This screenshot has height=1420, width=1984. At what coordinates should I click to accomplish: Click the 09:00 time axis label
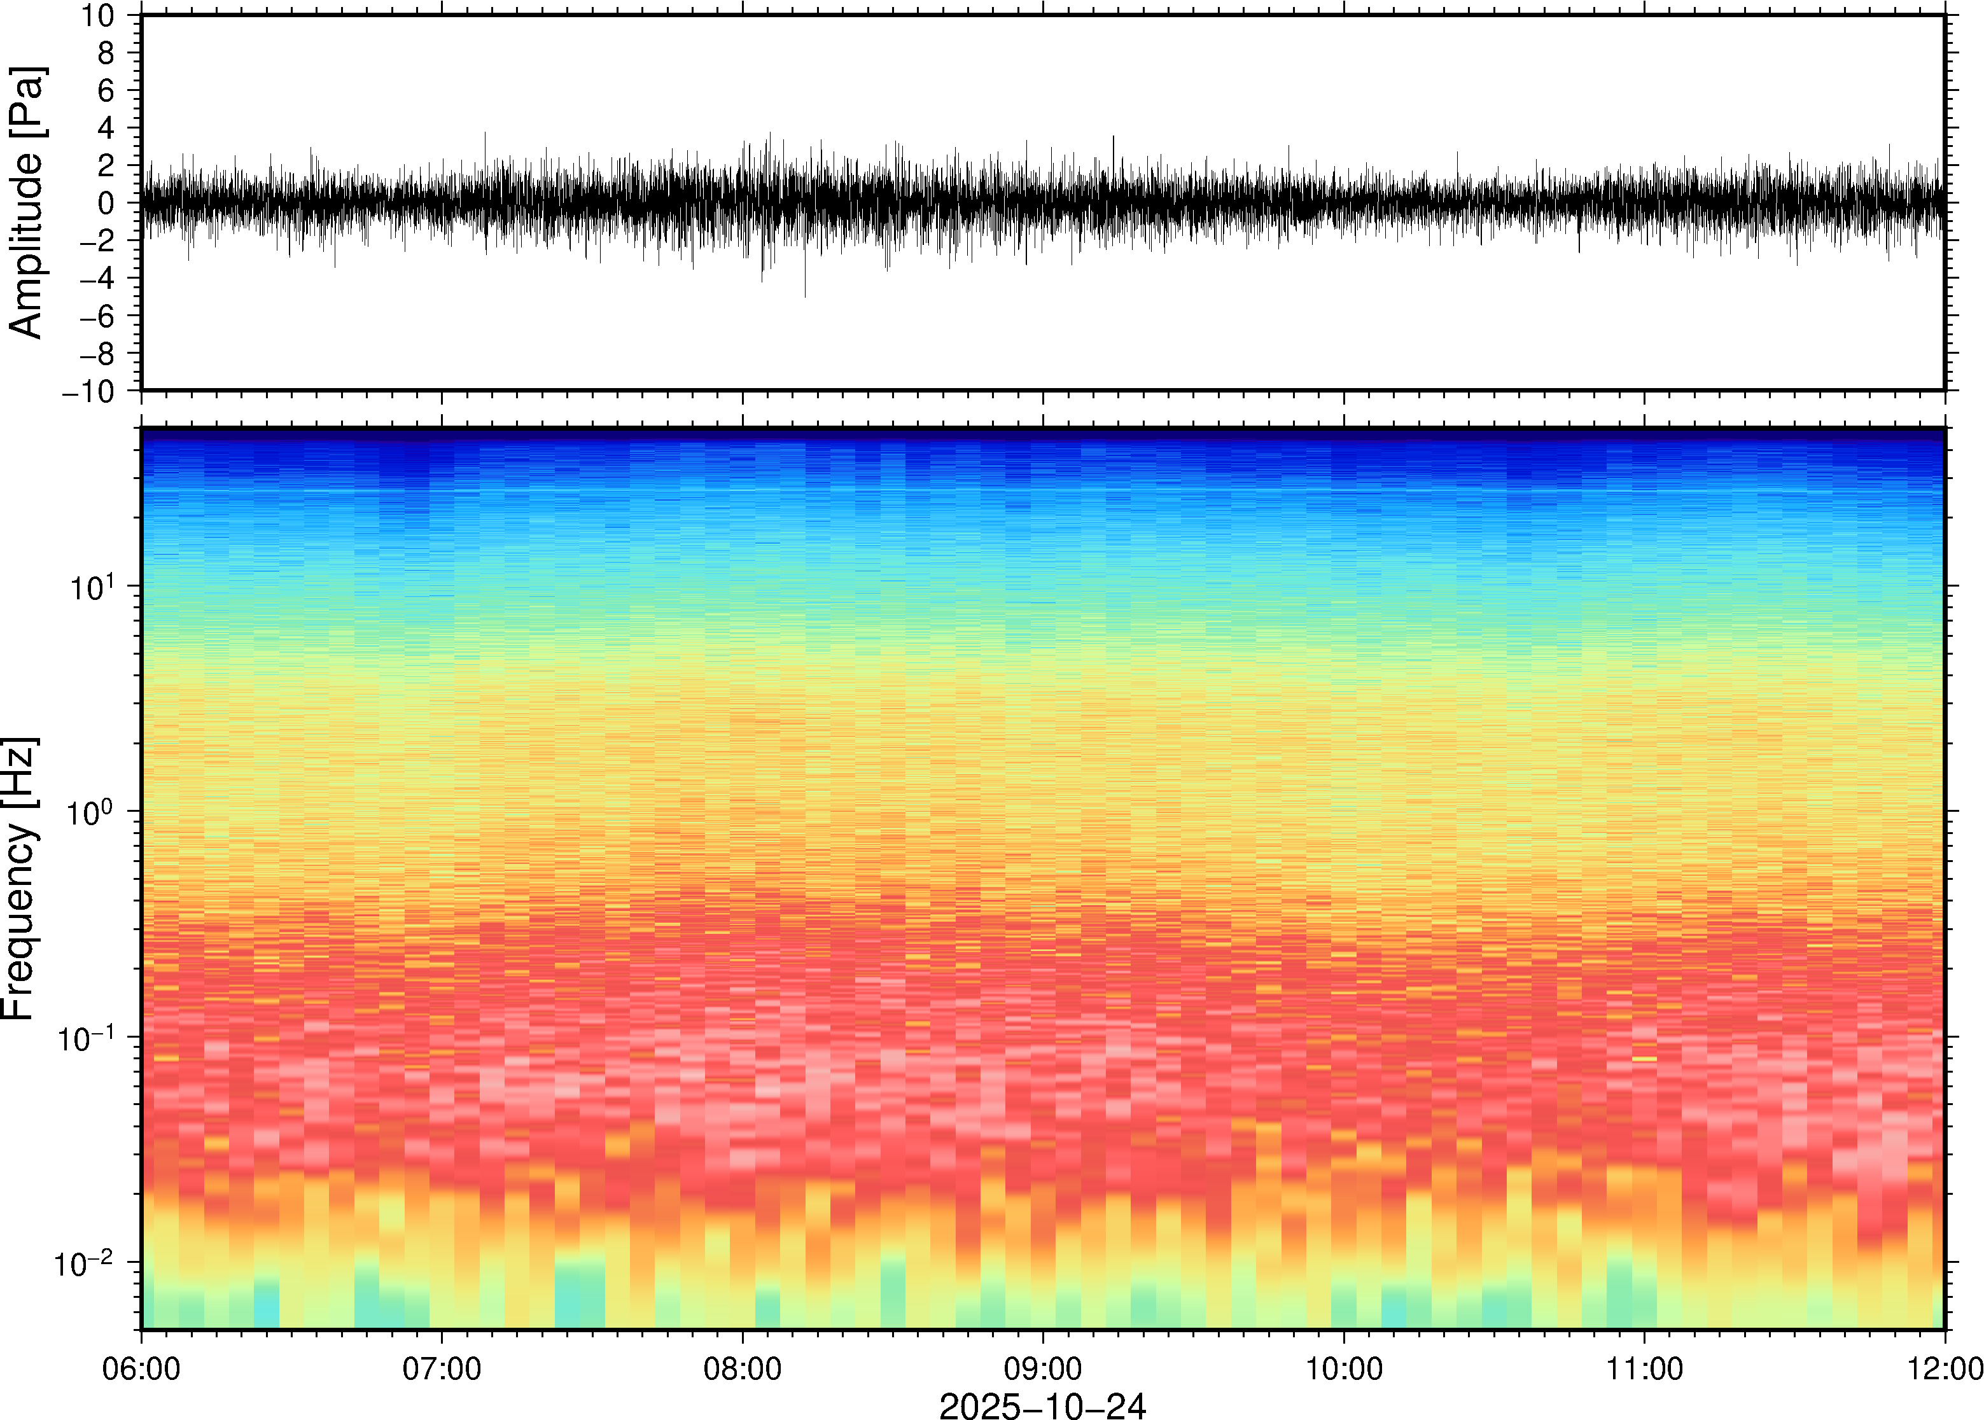coord(1043,1368)
